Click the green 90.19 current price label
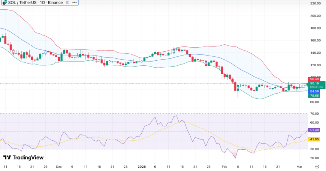 point(315,83)
